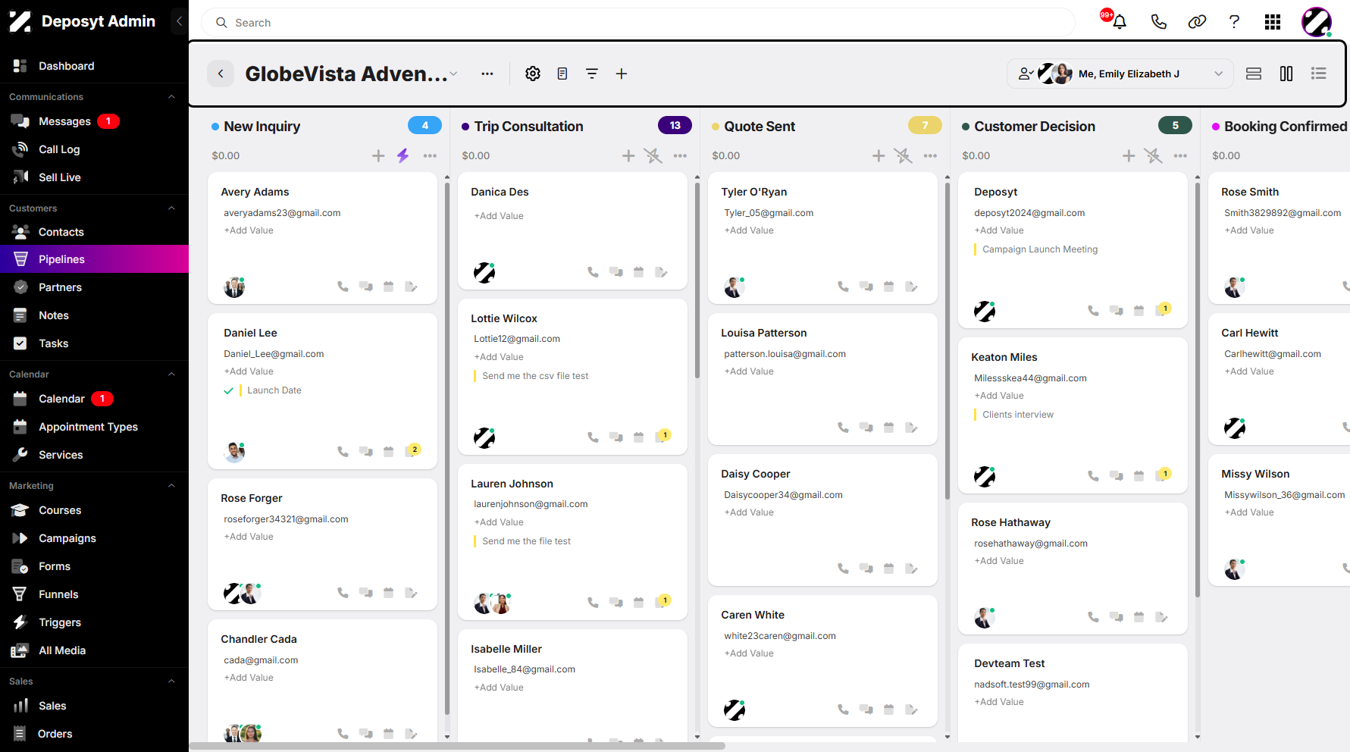Open the message icon on Danica Des card
This screenshot has width=1350, height=752.
pyautogui.click(x=615, y=272)
